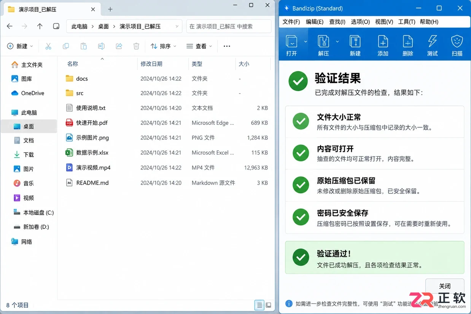Click the Bandizip 打开 toolbar icon
471x314 pixels.
click(x=291, y=41)
